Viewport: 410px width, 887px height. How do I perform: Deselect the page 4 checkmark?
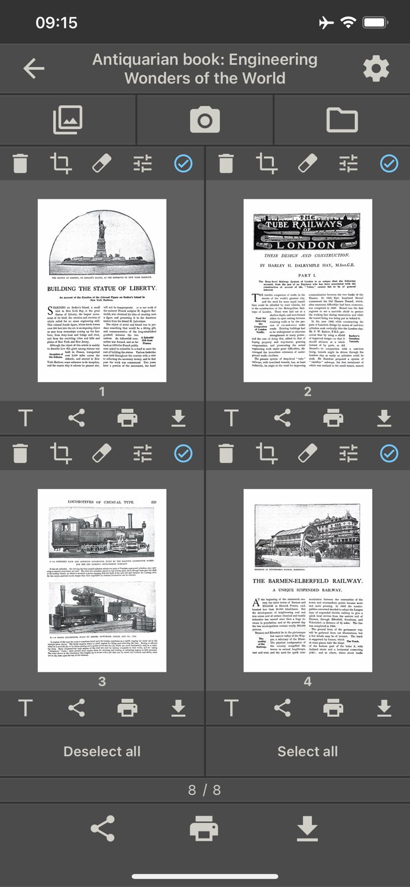pyautogui.click(x=389, y=454)
